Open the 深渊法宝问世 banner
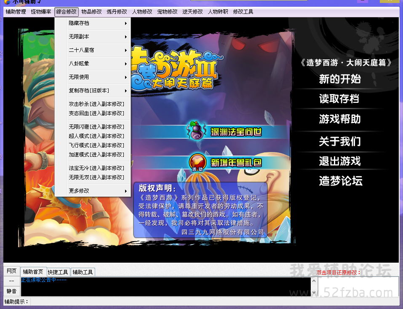The image size is (403, 309). click(x=236, y=132)
